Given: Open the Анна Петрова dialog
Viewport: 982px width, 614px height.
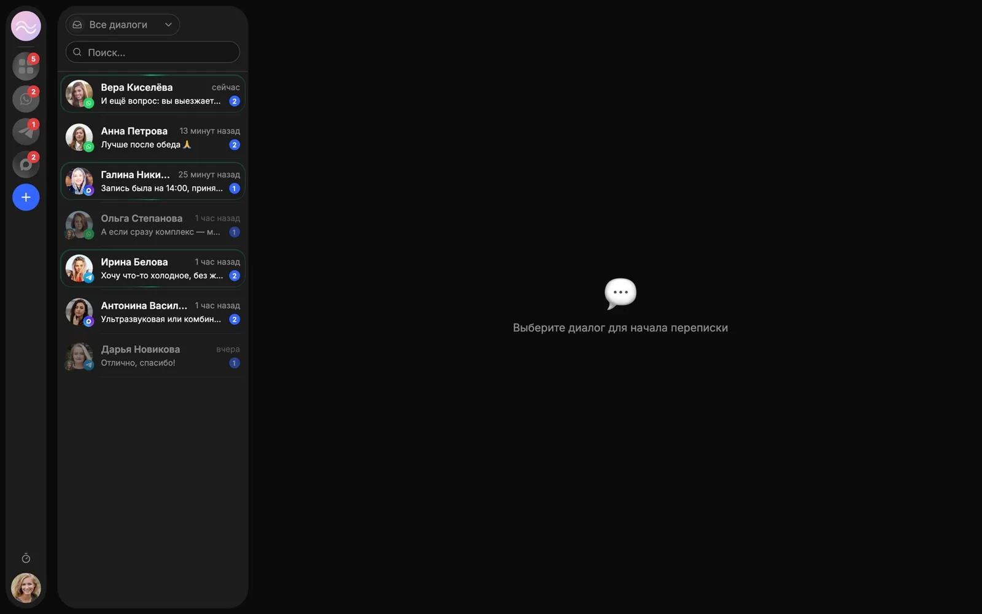Looking at the screenshot, I should (153, 138).
